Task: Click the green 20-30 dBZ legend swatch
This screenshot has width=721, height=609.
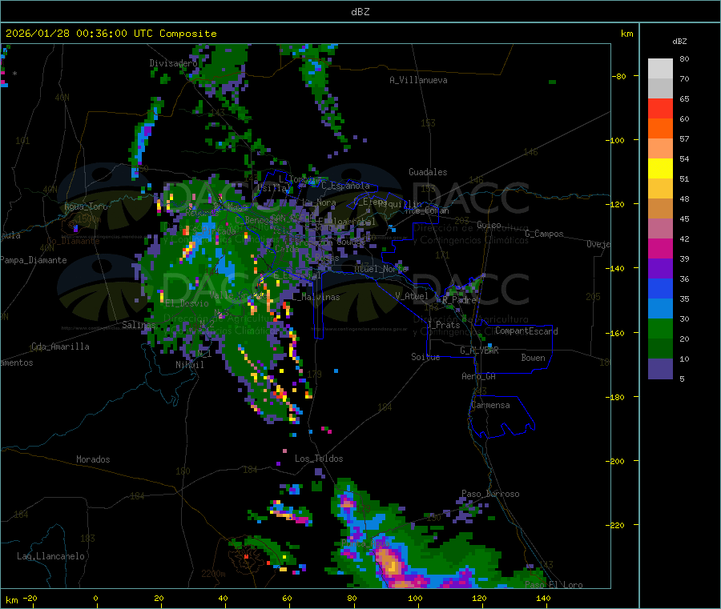Action: coord(660,328)
